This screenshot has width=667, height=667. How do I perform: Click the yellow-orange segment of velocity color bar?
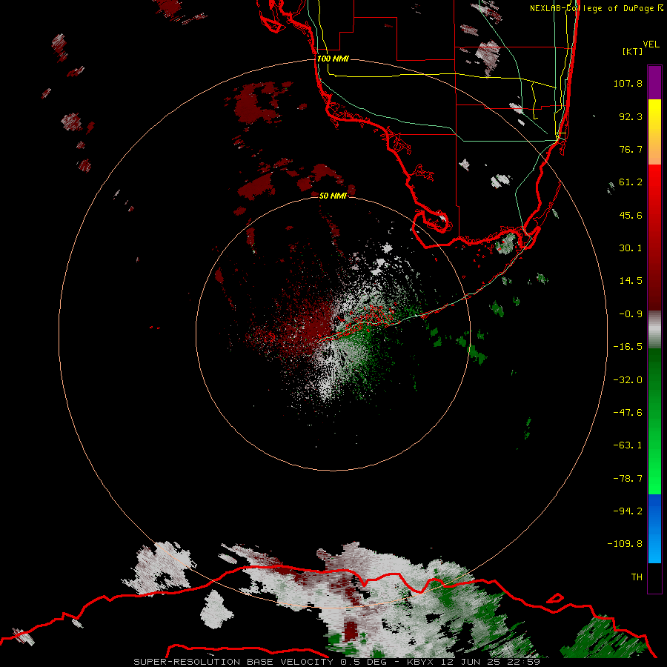(x=654, y=132)
